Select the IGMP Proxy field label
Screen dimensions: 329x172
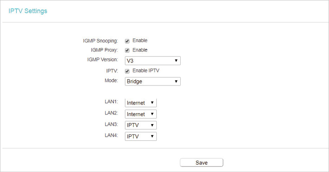pos(104,50)
